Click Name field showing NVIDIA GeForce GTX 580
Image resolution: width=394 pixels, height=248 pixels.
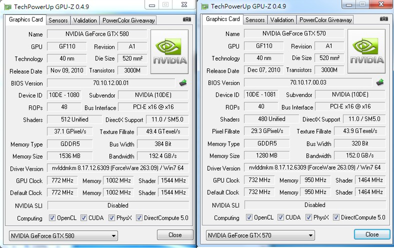(97, 34)
